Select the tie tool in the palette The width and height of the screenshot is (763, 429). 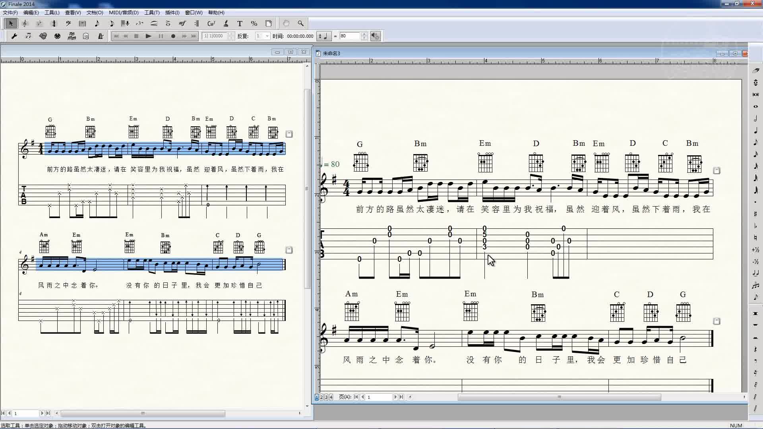[755, 273]
